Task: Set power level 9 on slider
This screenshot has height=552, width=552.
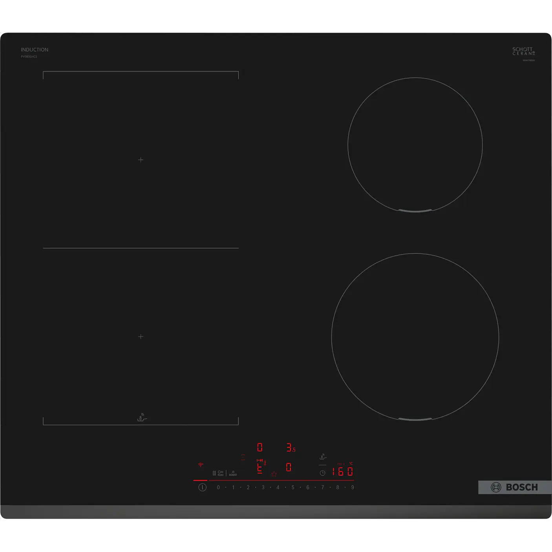Action: (353, 487)
